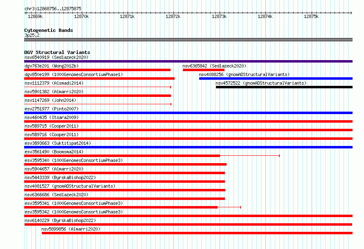Select the short red nsv6365842 bar
The height and width of the screenshot is (249, 364).
(204, 70)
